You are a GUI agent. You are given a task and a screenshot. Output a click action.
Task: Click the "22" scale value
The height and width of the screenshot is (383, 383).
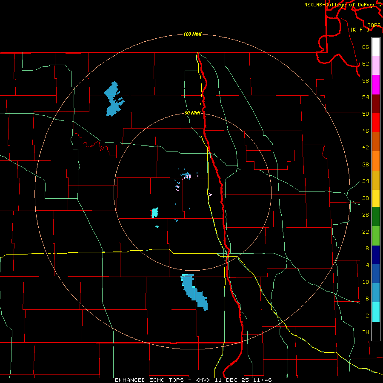(366, 232)
